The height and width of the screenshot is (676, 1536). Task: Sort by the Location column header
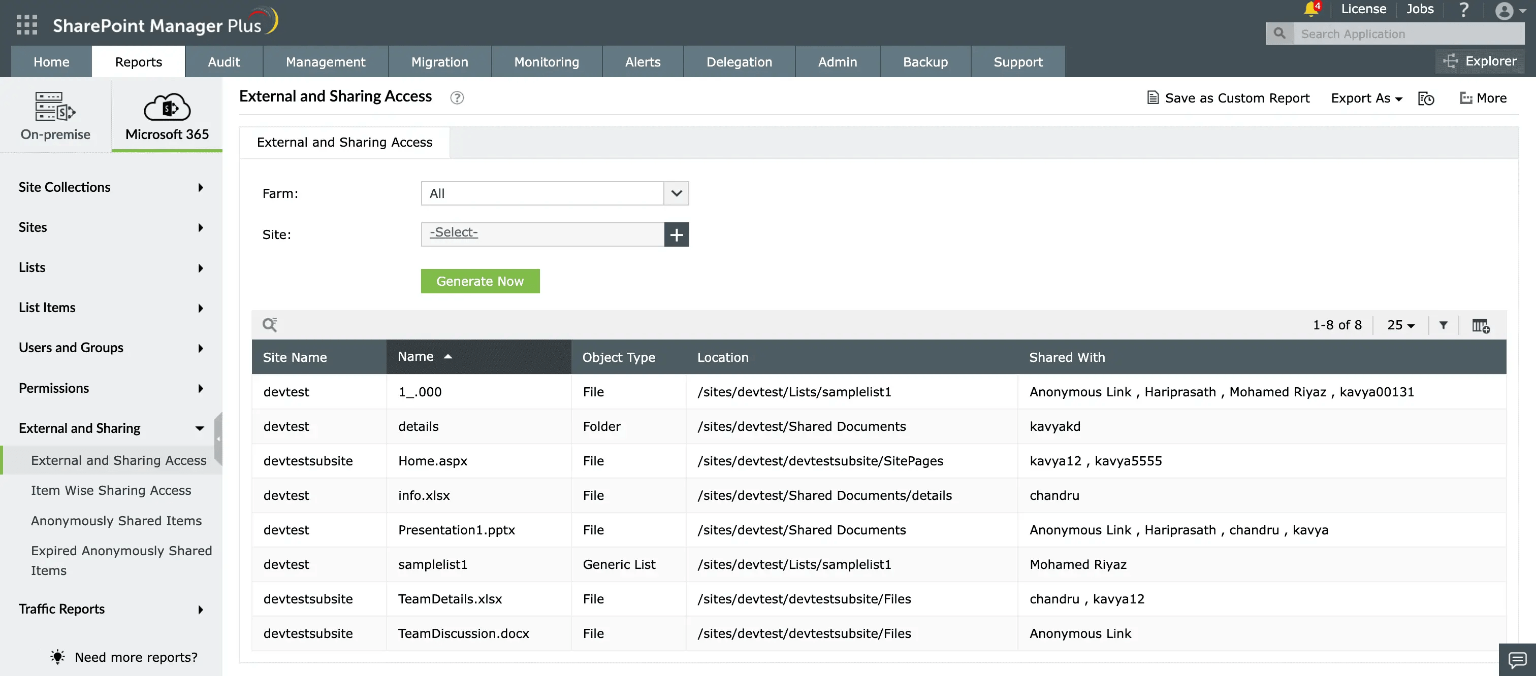(x=851, y=357)
